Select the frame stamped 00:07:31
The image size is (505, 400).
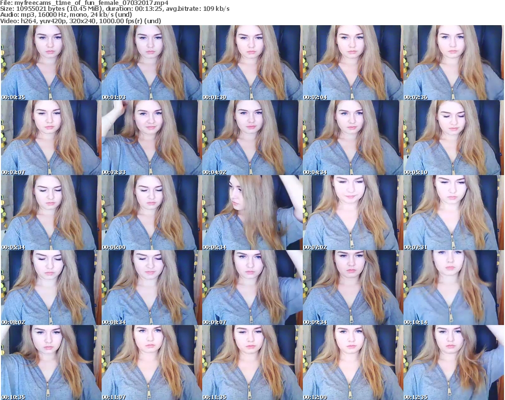[454, 213]
